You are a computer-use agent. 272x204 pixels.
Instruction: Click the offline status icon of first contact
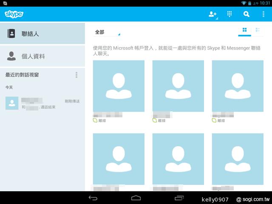point(95,120)
